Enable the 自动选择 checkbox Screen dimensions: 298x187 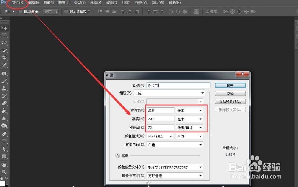click(20, 12)
